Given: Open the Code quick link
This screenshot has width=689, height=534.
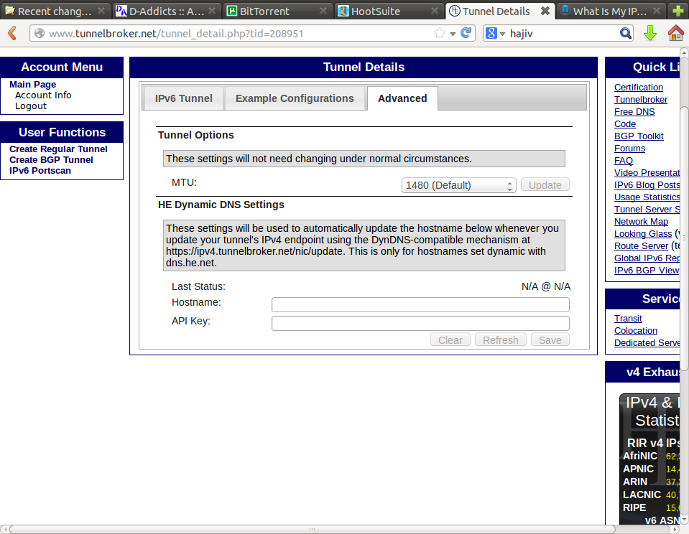Looking at the screenshot, I should click(x=625, y=124).
